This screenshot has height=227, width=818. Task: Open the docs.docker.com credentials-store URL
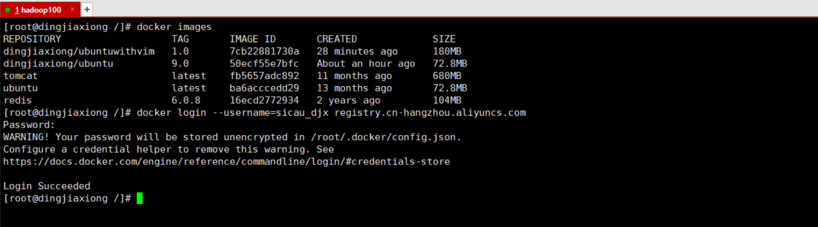(x=227, y=162)
